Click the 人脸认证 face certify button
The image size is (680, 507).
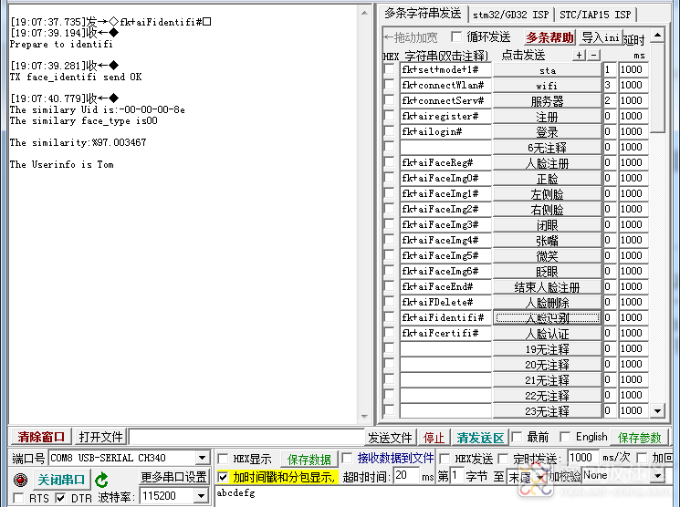[547, 334]
